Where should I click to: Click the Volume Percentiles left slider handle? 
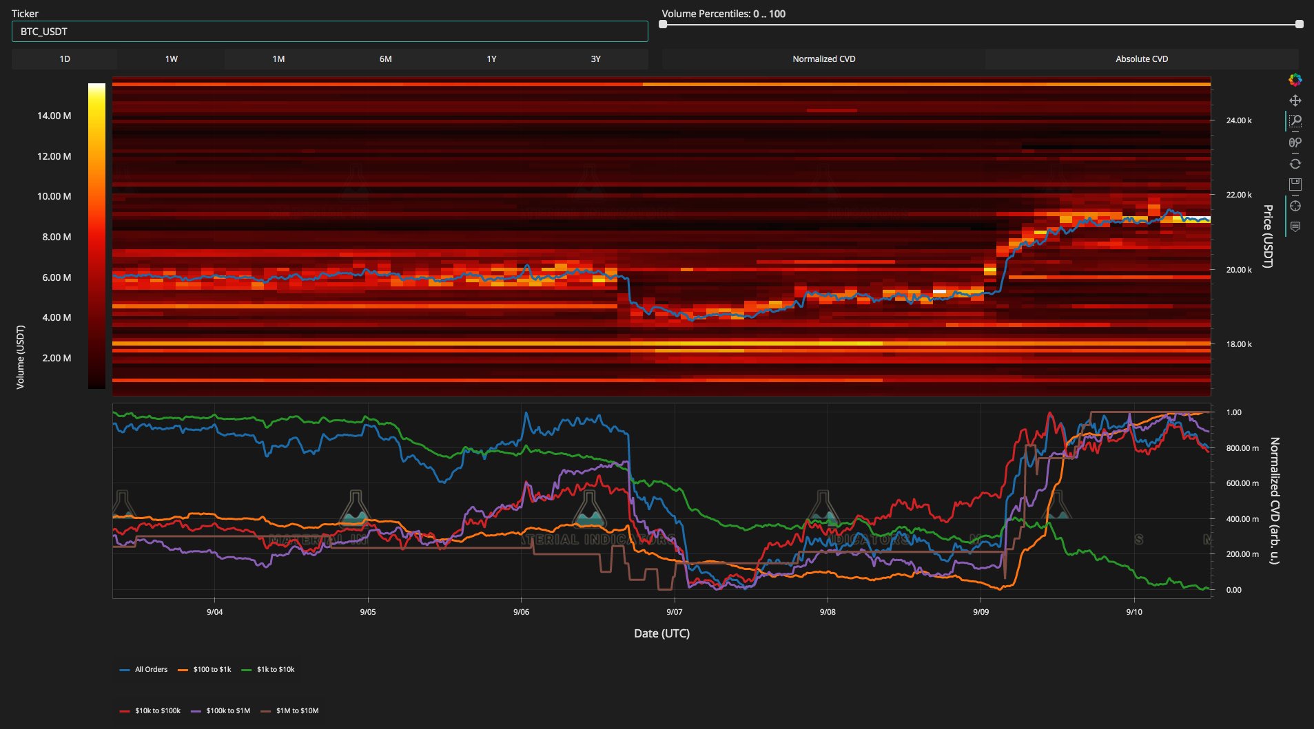coord(663,24)
